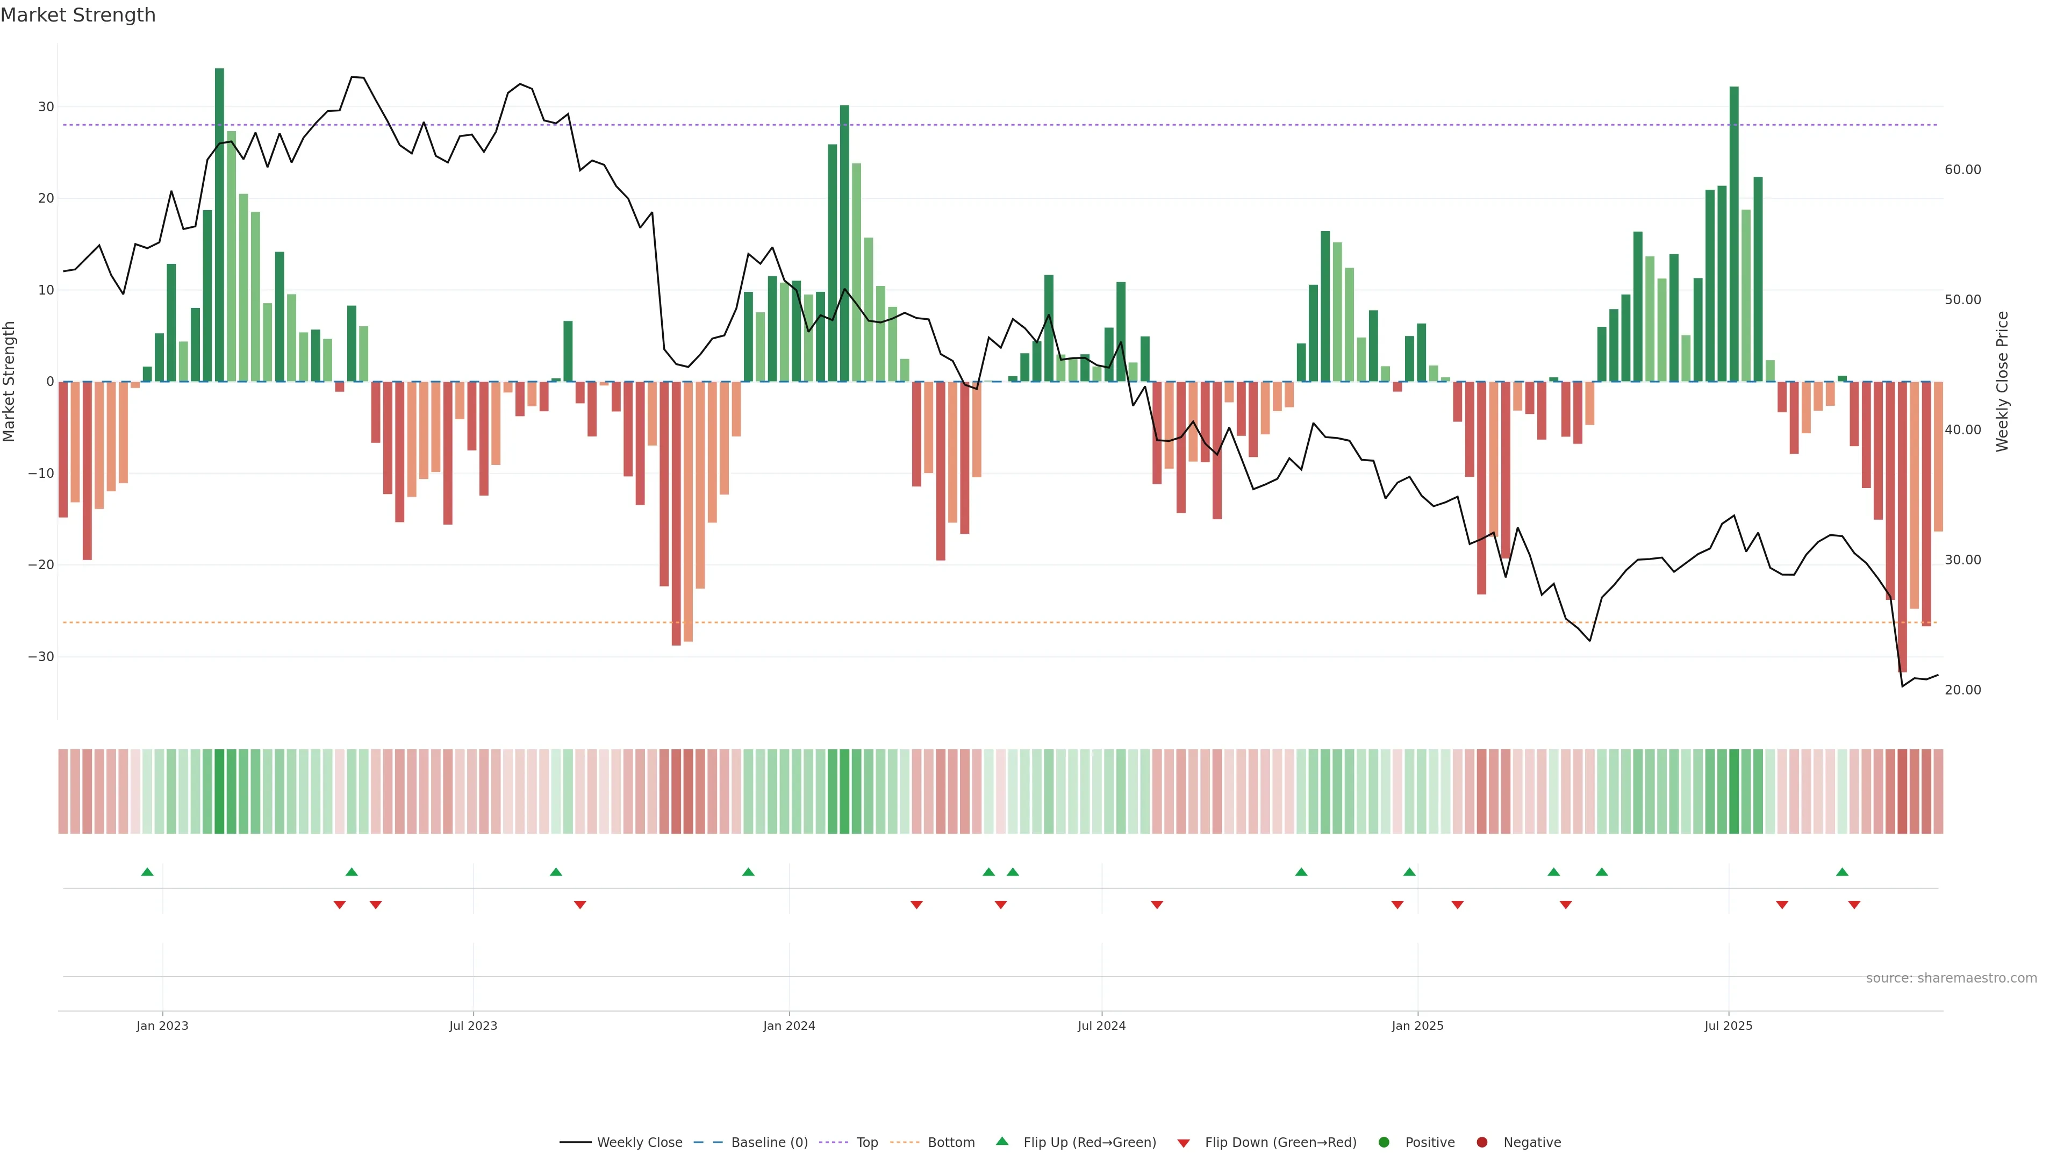Click the rightmost red flip-down triangle marker
This screenshot has width=2064, height=1161.
pos(1854,905)
